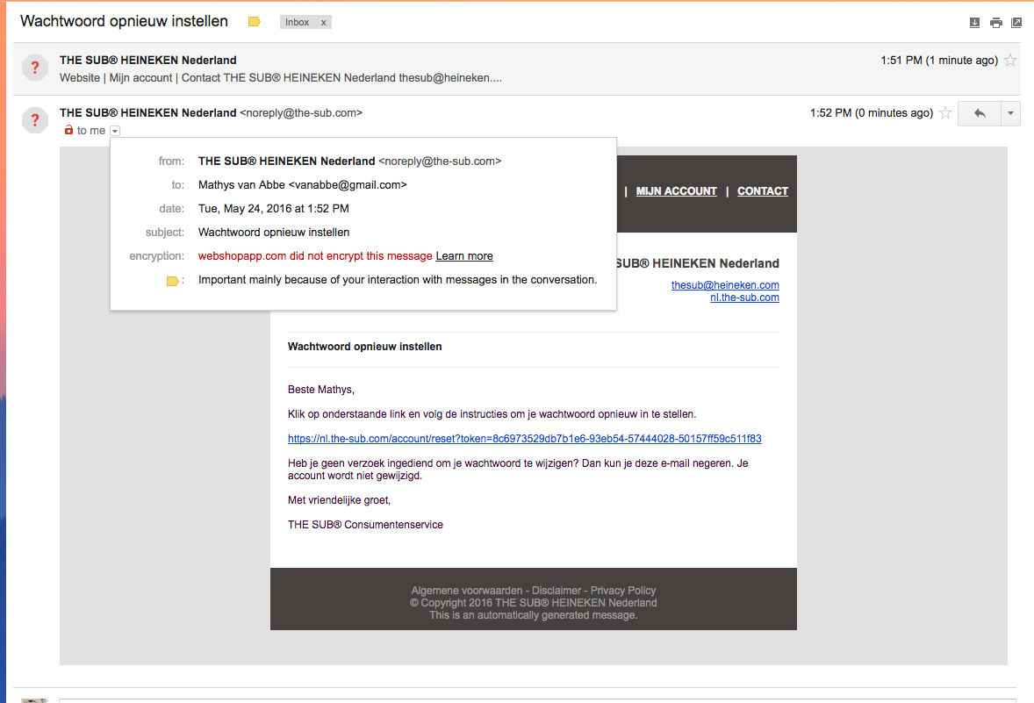Viewport: 1034px width, 703px height.
Task: Click the thesub@heineken.com email link
Action: 725,285
